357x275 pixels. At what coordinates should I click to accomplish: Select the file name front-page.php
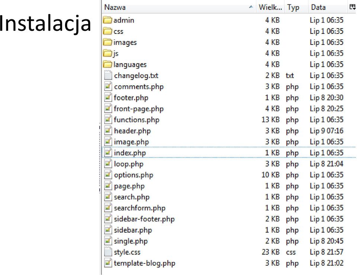[139, 109]
